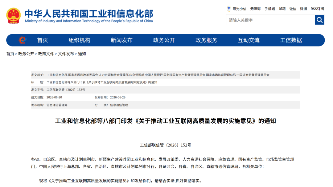Screen dimensions: 333x187
Task: Click the 邮箱 link in top bar
Action: click(x=282, y=9)
